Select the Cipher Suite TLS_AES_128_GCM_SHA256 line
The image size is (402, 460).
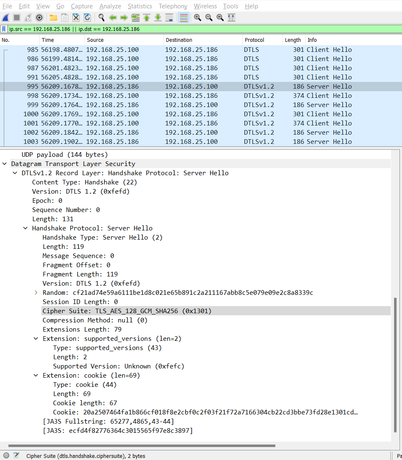coord(216,311)
